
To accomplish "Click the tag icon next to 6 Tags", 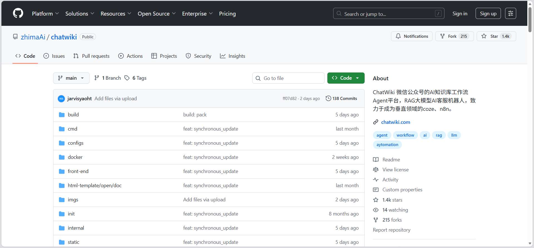I will (127, 78).
